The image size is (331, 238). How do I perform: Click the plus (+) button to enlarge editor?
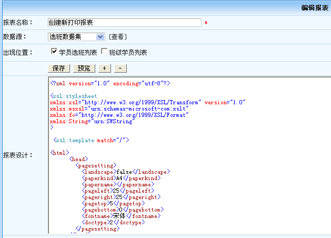pos(104,68)
